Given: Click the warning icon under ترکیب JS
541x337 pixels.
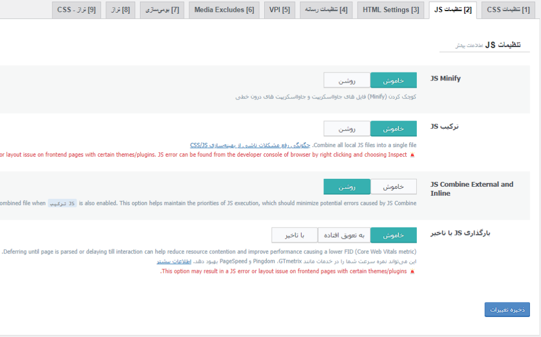Looking at the screenshot, I should 412,155.
